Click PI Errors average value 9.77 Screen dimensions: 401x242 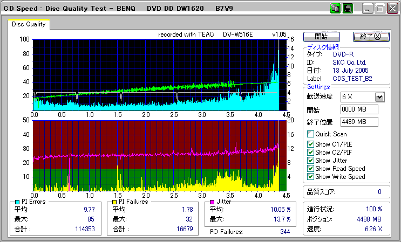(89, 210)
